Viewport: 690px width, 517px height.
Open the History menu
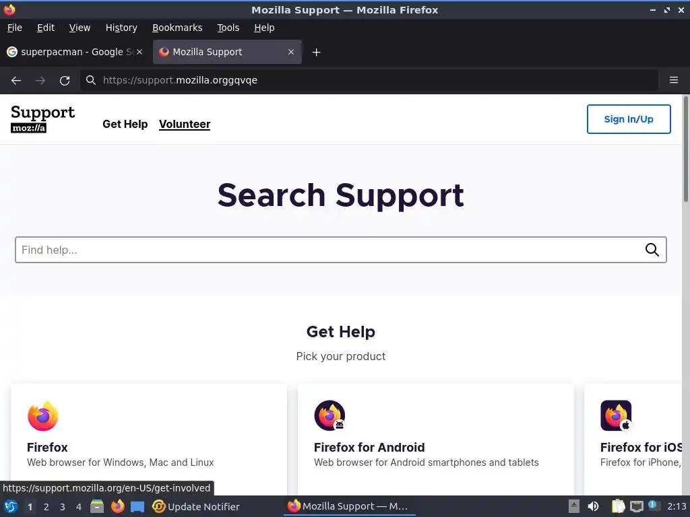click(x=121, y=28)
